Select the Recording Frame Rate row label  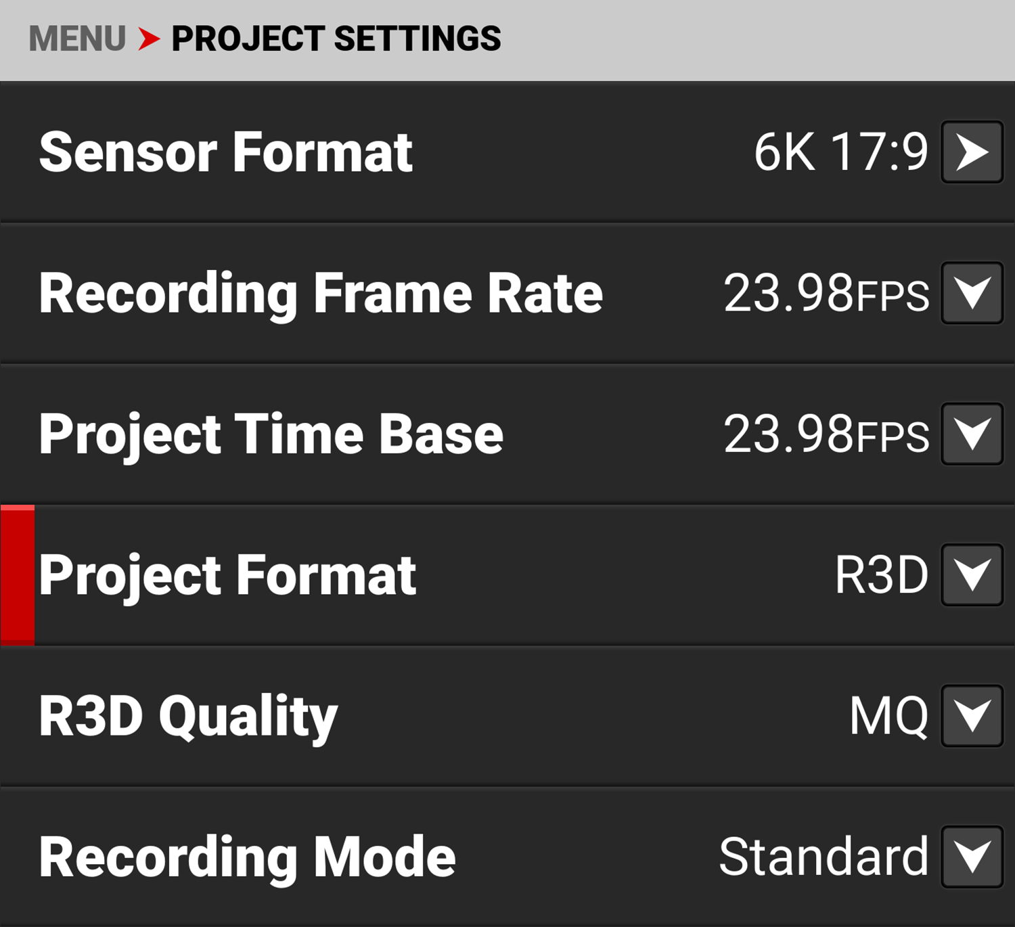point(321,294)
